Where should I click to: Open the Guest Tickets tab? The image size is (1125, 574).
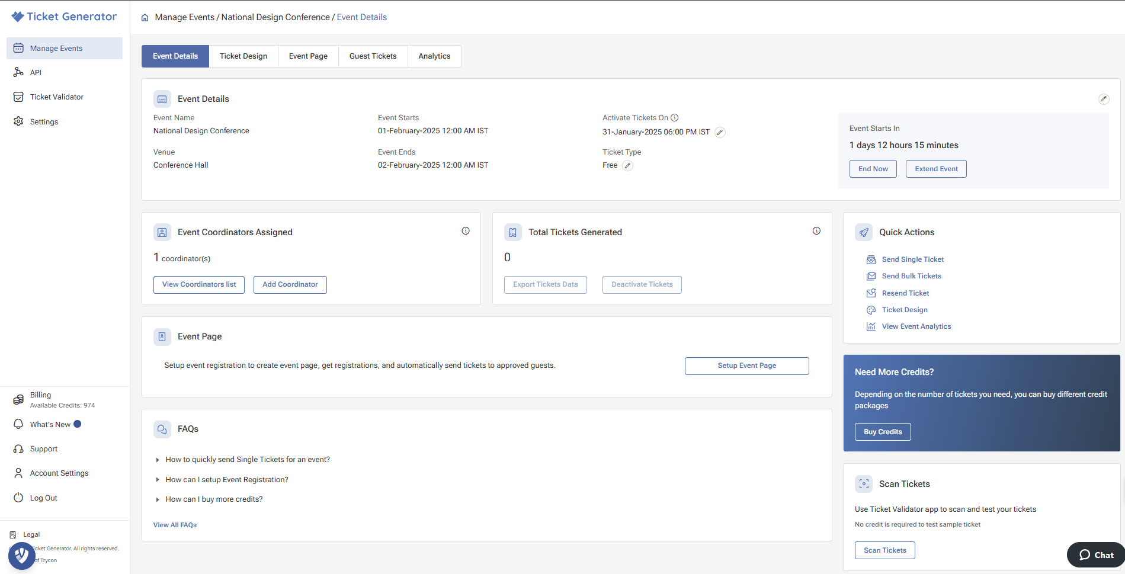click(373, 56)
